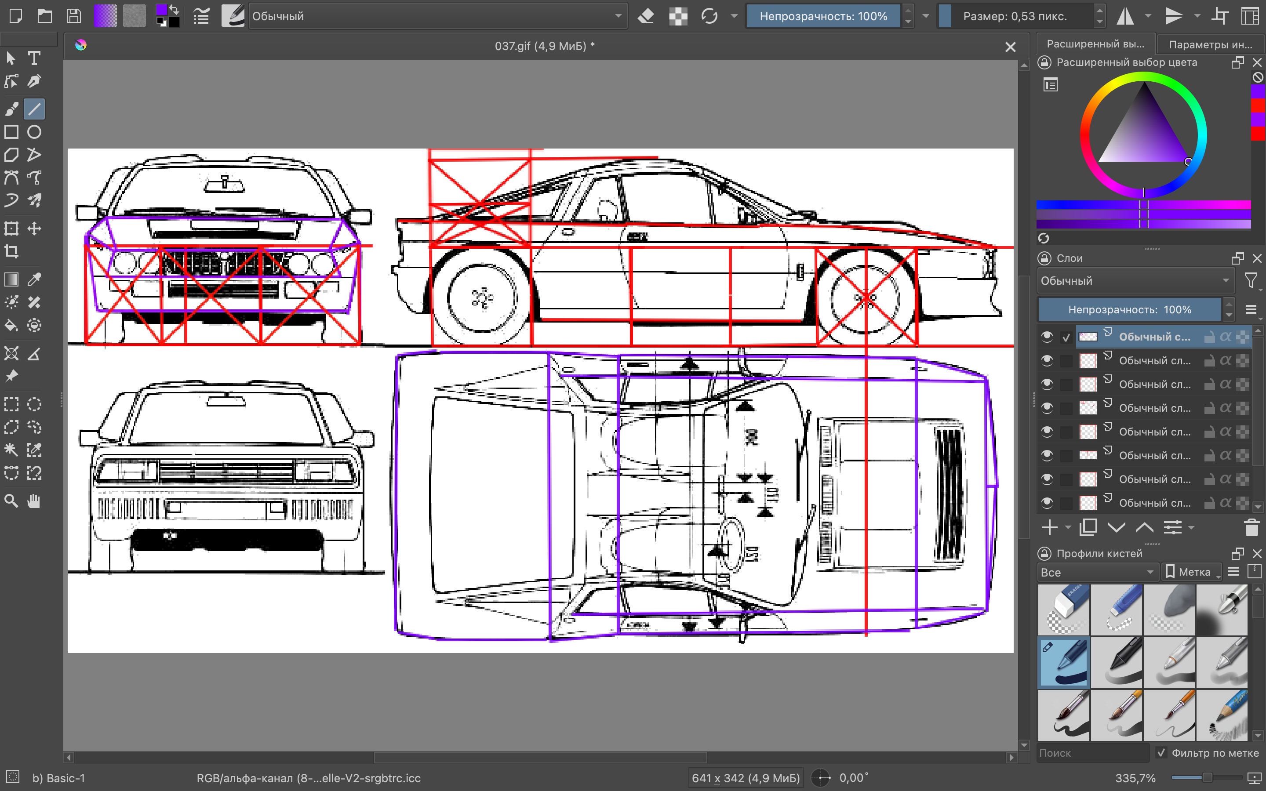Viewport: 1266px width, 791px height.
Task: Open the brush blending mode combo box
Action: pos(437,16)
